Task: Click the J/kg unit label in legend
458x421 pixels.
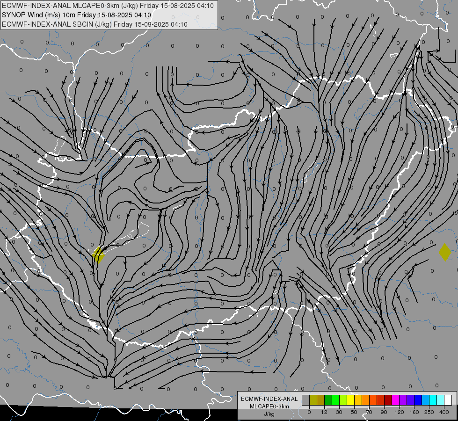Action: (269, 414)
